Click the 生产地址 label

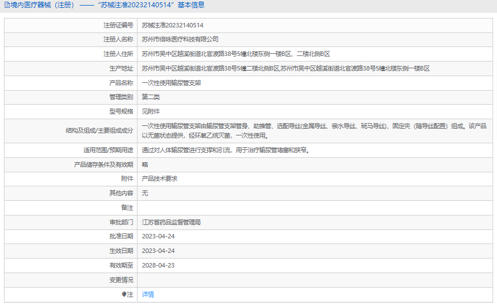point(121,68)
